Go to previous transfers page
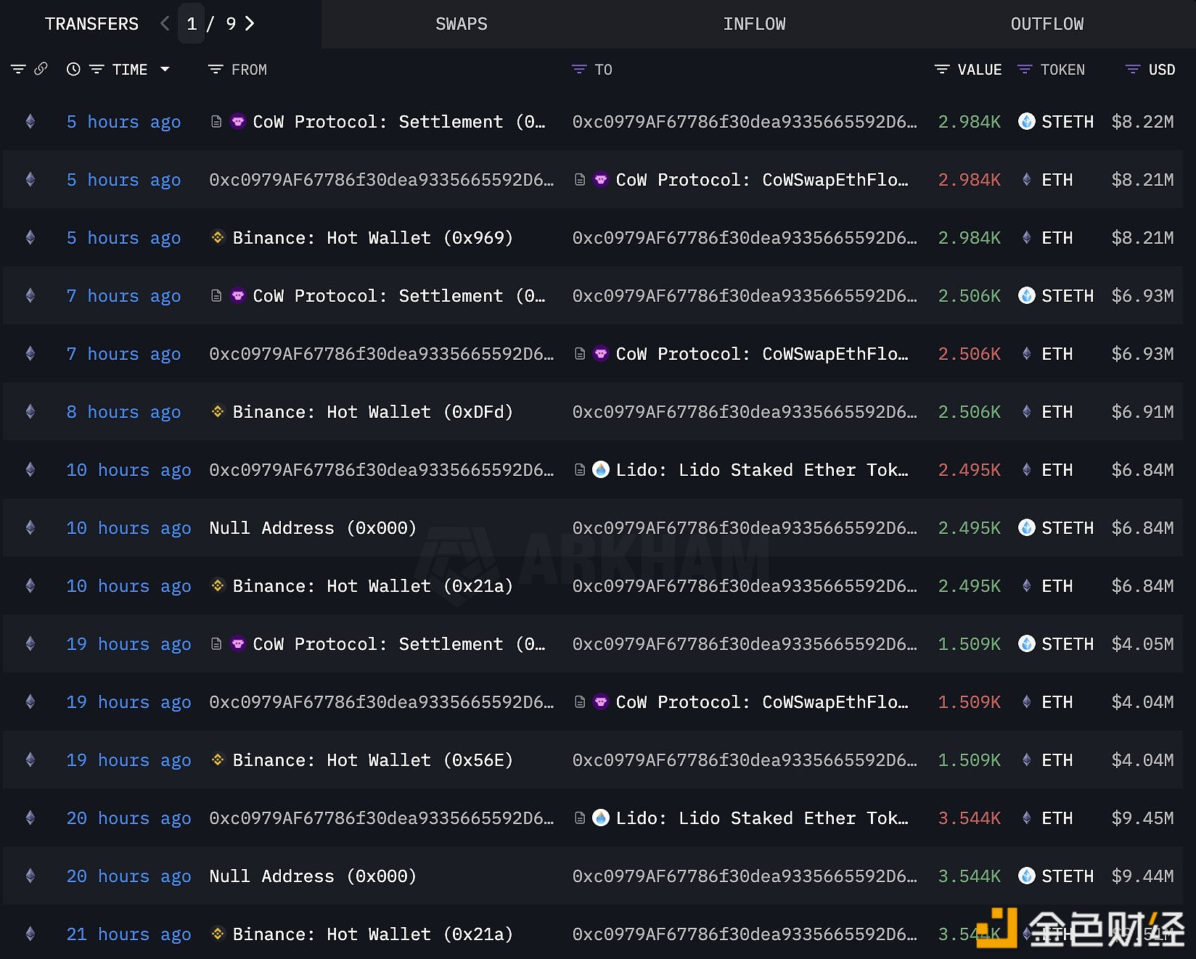This screenshot has width=1196, height=959. [x=165, y=24]
